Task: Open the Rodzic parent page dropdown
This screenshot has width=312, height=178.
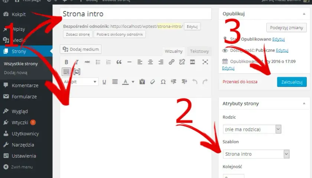Action: point(252,129)
